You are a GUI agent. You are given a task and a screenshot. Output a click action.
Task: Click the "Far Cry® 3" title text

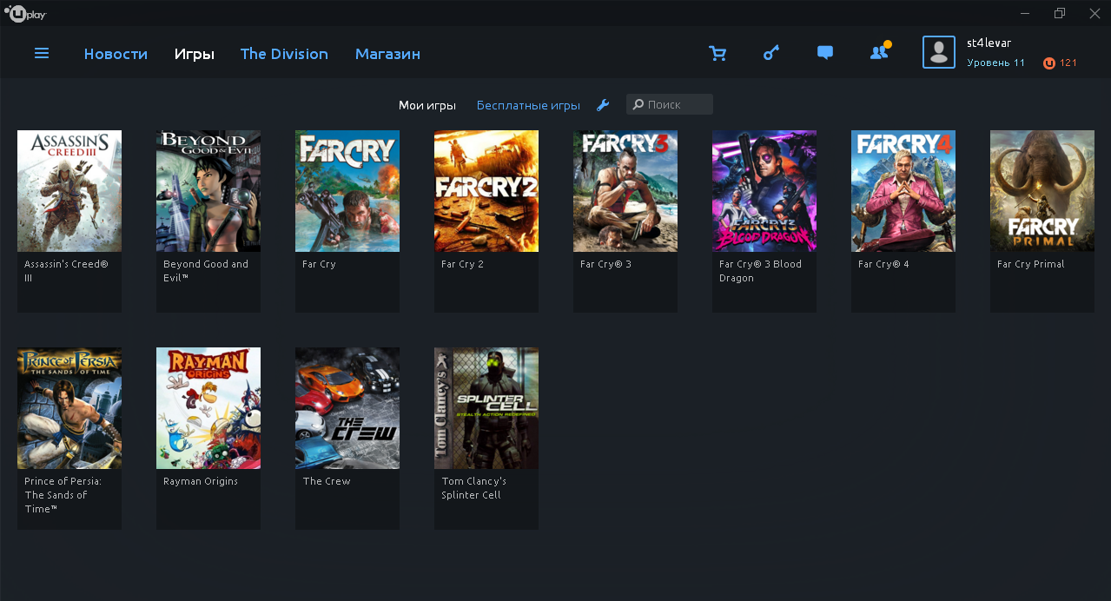coord(605,264)
